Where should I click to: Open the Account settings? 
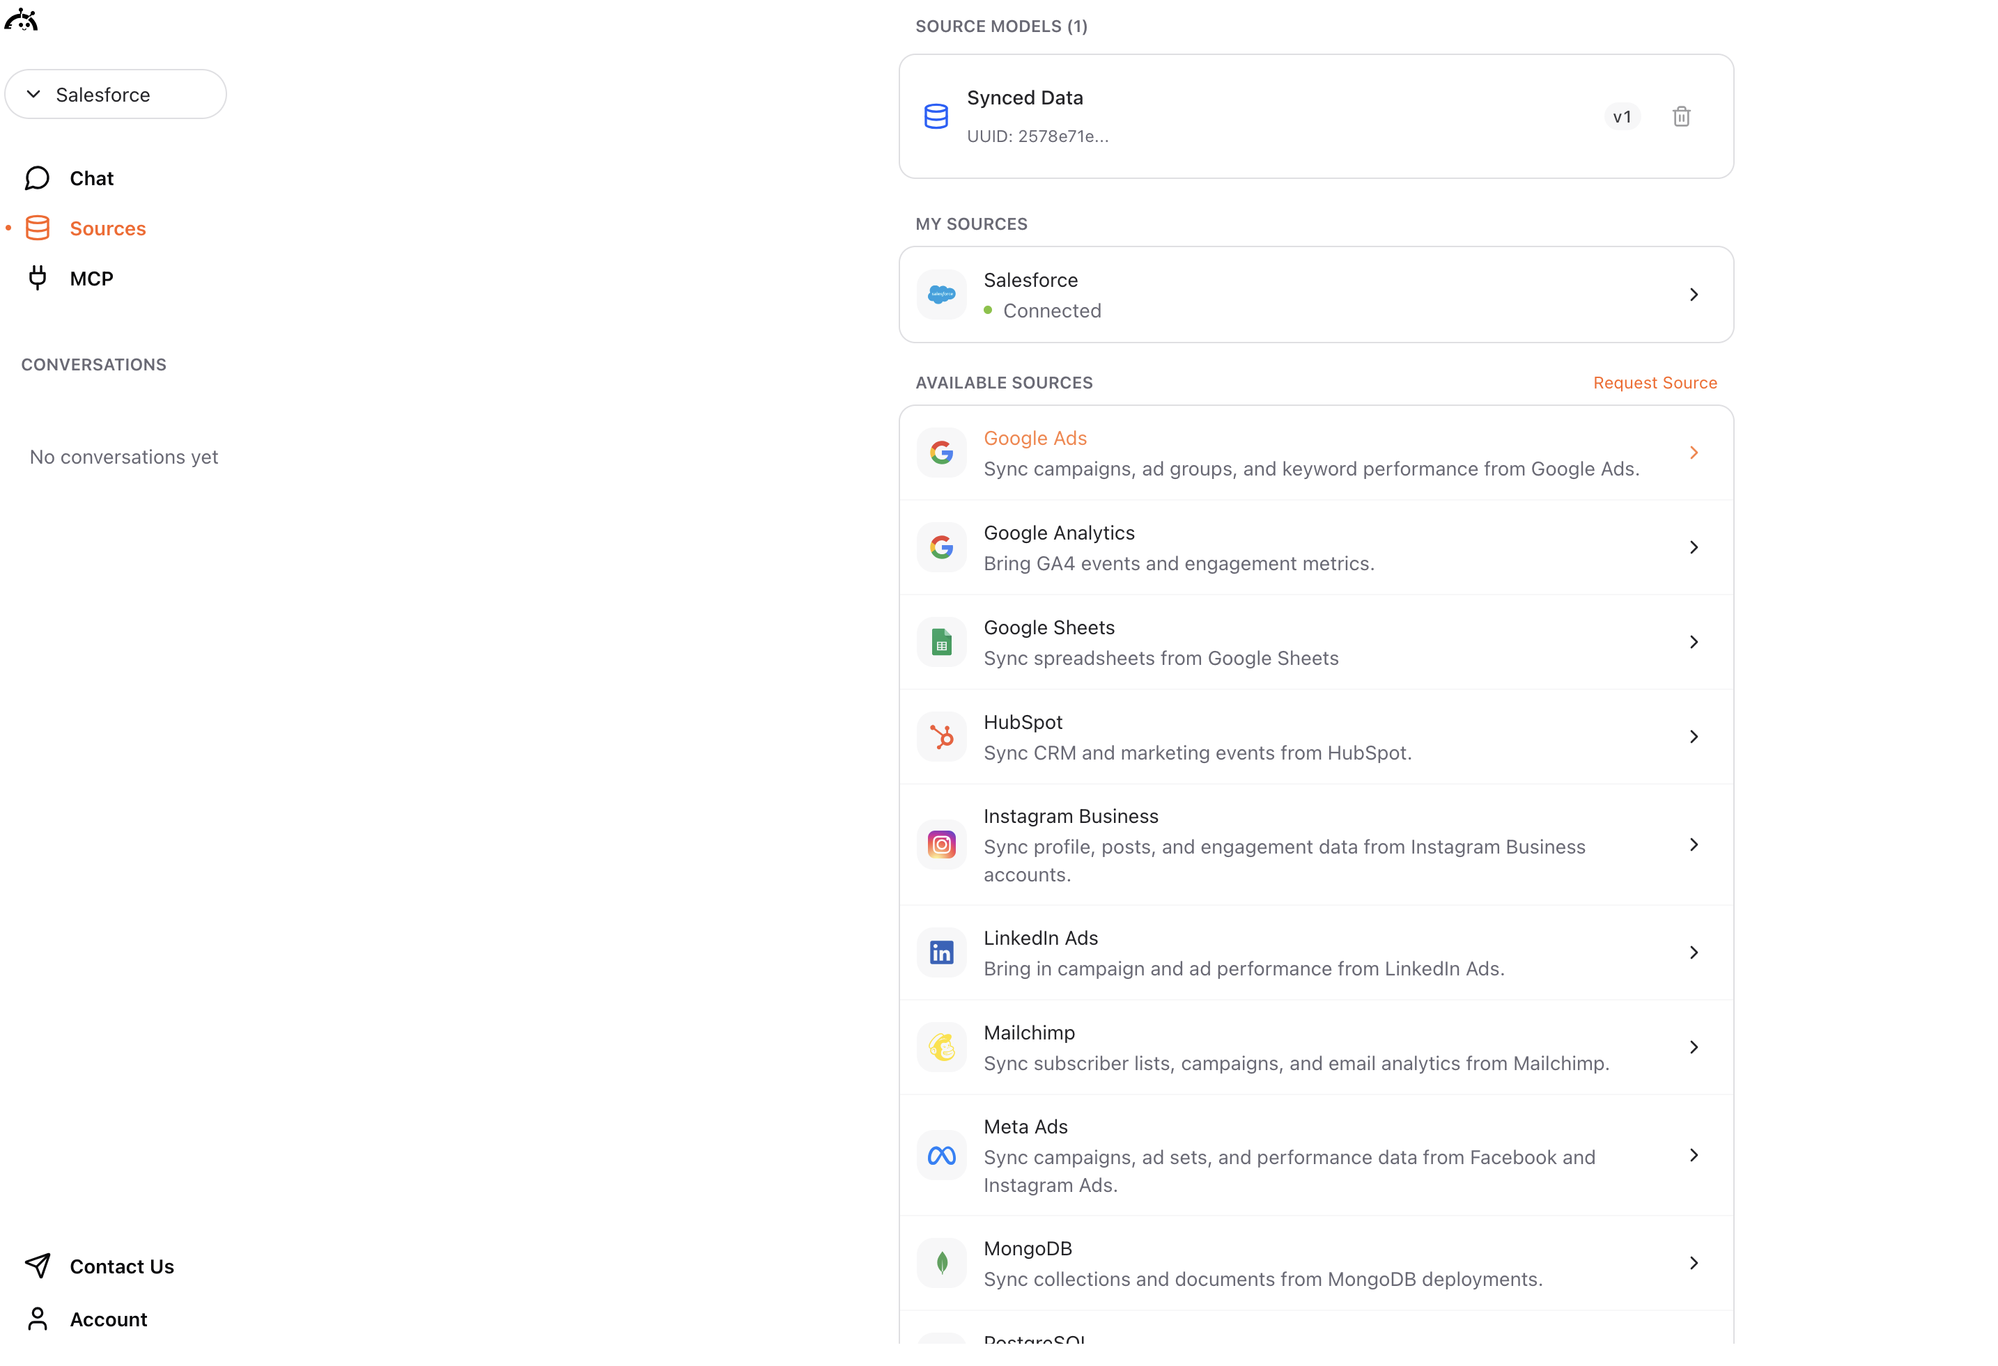[x=108, y=1319]
